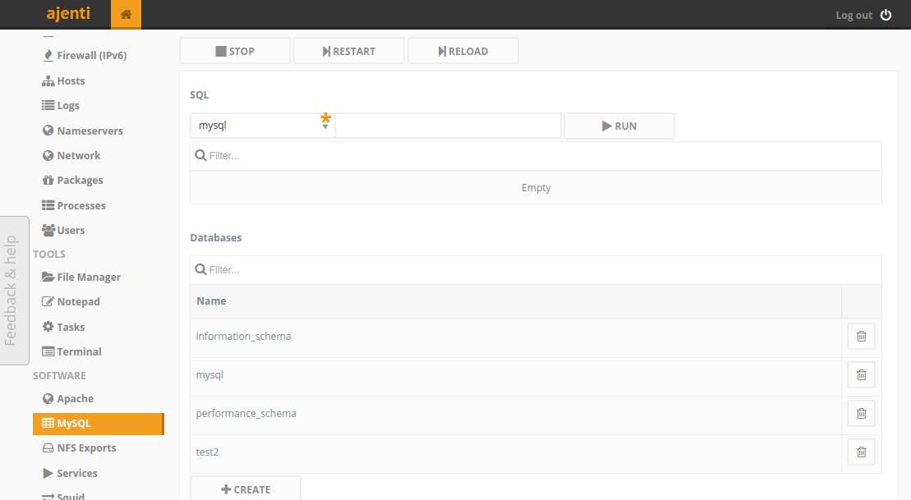The image size is (911, 500).
Task: Click the Services play icon
Action: coord(48,473)
